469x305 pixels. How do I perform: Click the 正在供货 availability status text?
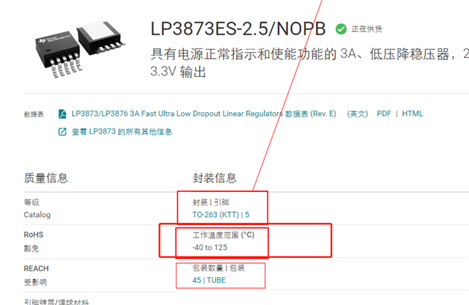point(366,29)
